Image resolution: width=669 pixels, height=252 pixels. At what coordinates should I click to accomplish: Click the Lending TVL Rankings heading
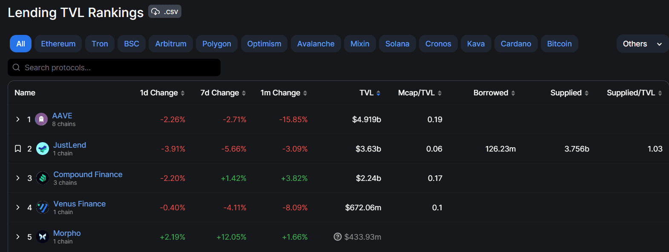tap(76, 12)
